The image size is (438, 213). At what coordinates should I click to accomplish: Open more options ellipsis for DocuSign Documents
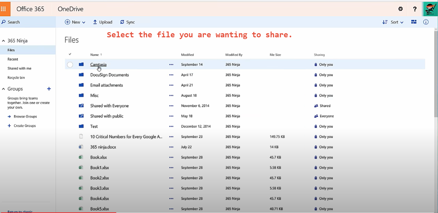point(171,75)
